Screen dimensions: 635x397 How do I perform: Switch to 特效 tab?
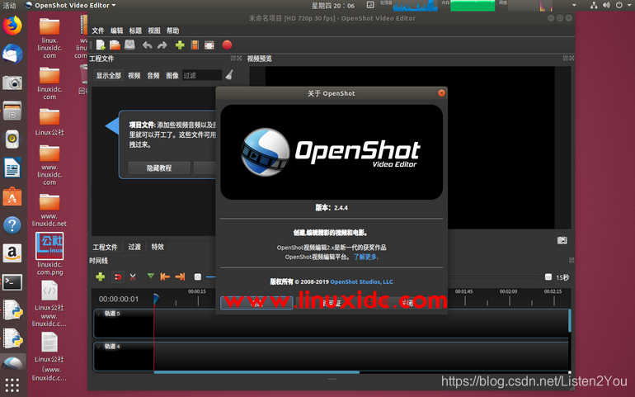158,247
